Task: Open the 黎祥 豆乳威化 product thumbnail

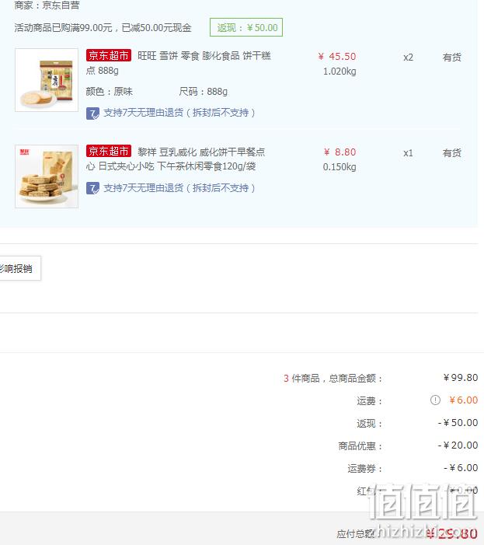Action: [x=47, y=176]
